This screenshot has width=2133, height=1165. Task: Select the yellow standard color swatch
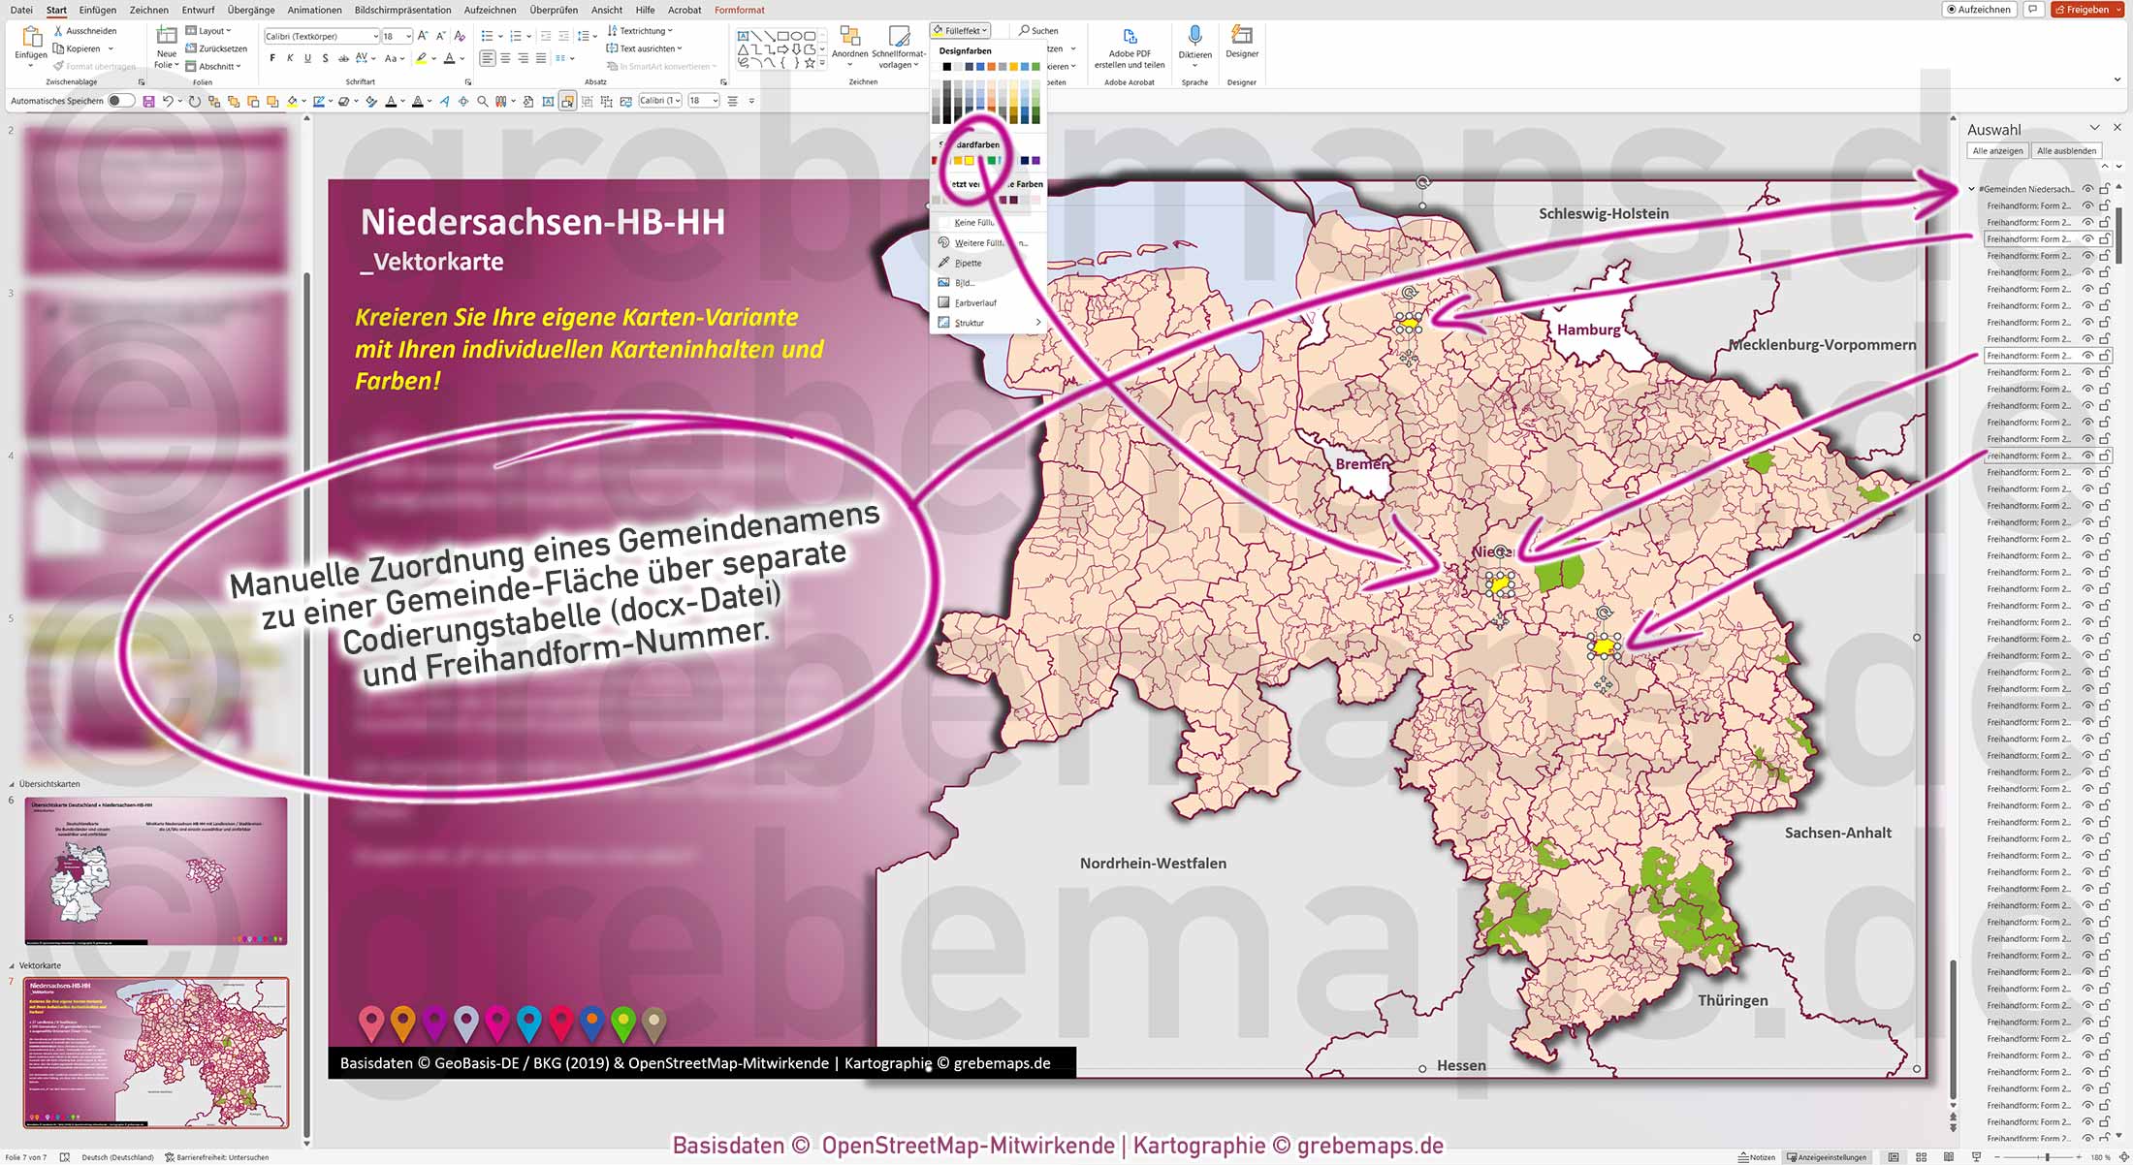[970, 161]
